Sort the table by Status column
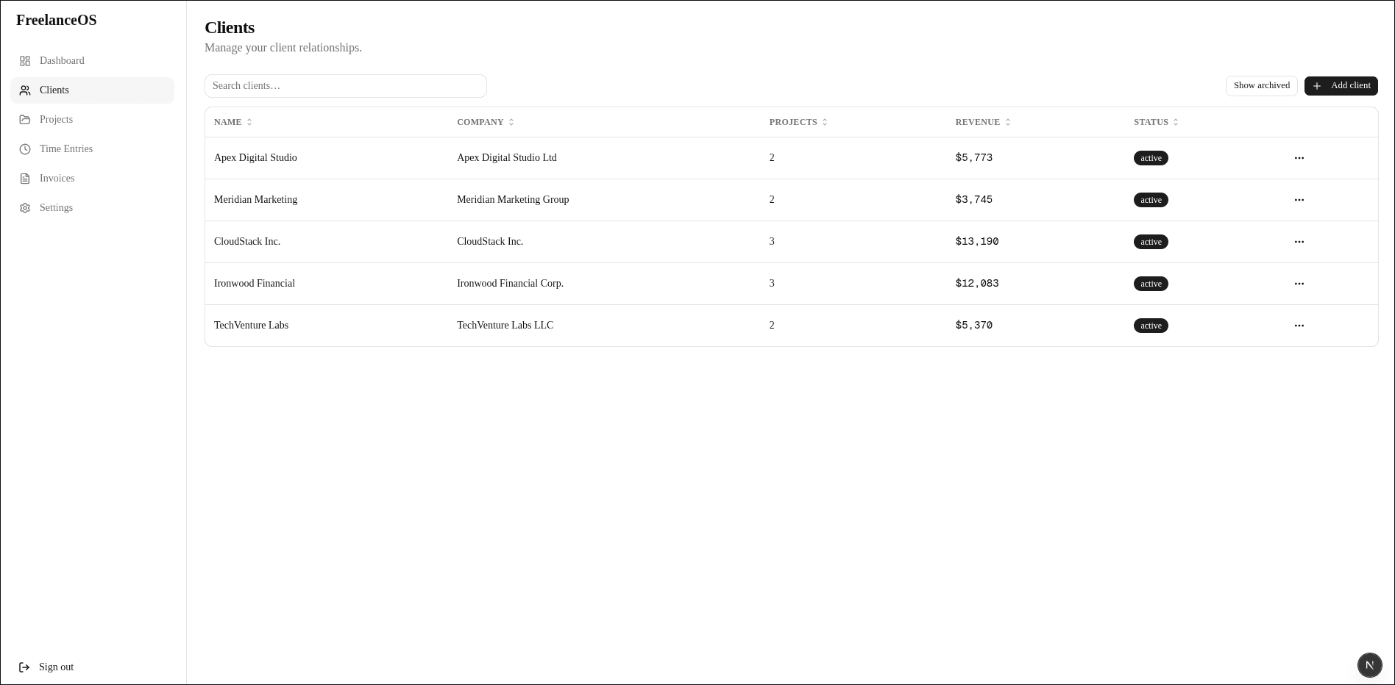 pos(1156,122)
